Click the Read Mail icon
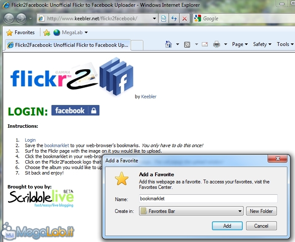295x242 pixels. pos(205,44)
